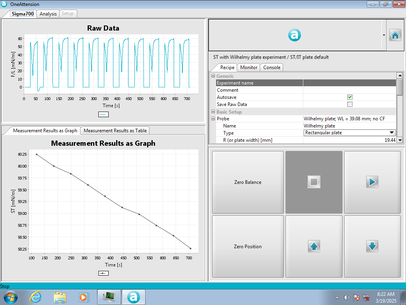Collapse the Probe row expander
This screenshot has width=406, height=305.
[213, 118]
